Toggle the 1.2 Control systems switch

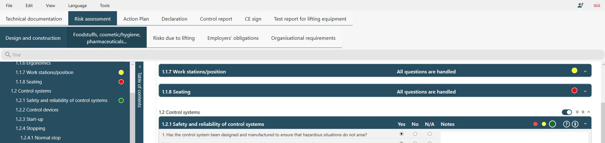[x=567, y=112]
